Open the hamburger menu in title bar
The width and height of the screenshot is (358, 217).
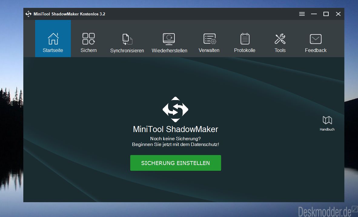[302, 14]
